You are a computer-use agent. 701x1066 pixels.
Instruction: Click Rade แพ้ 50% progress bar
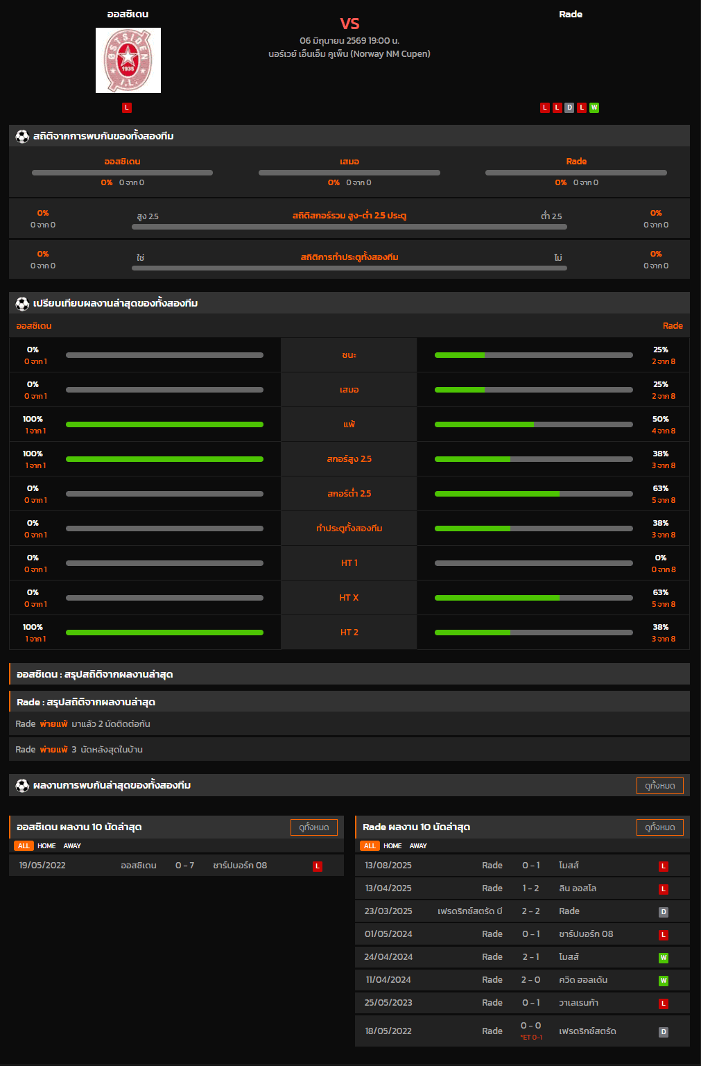click(534, 424)
